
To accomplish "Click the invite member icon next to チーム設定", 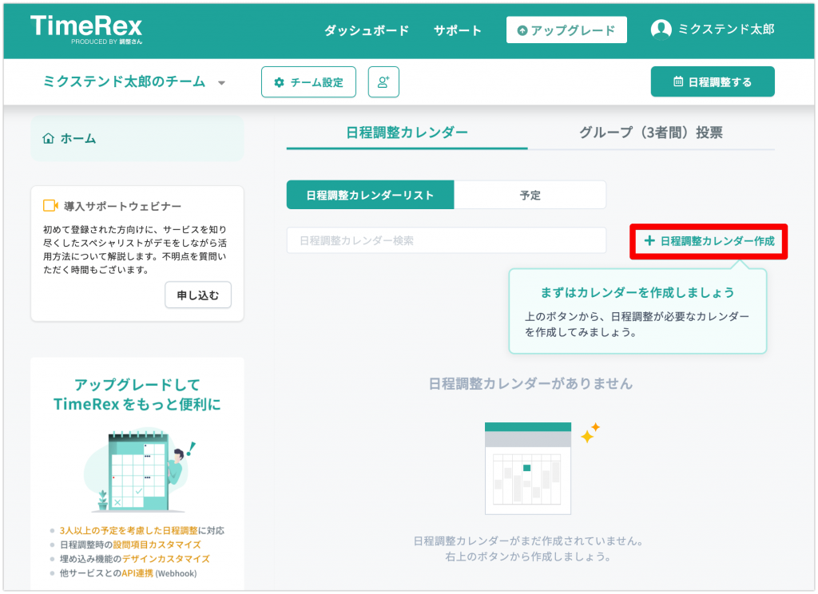I will [383, 81].
